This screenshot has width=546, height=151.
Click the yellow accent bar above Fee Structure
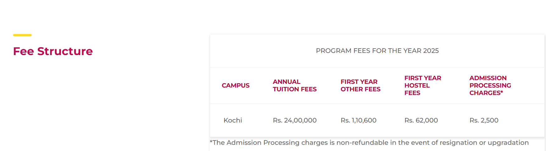22,35
